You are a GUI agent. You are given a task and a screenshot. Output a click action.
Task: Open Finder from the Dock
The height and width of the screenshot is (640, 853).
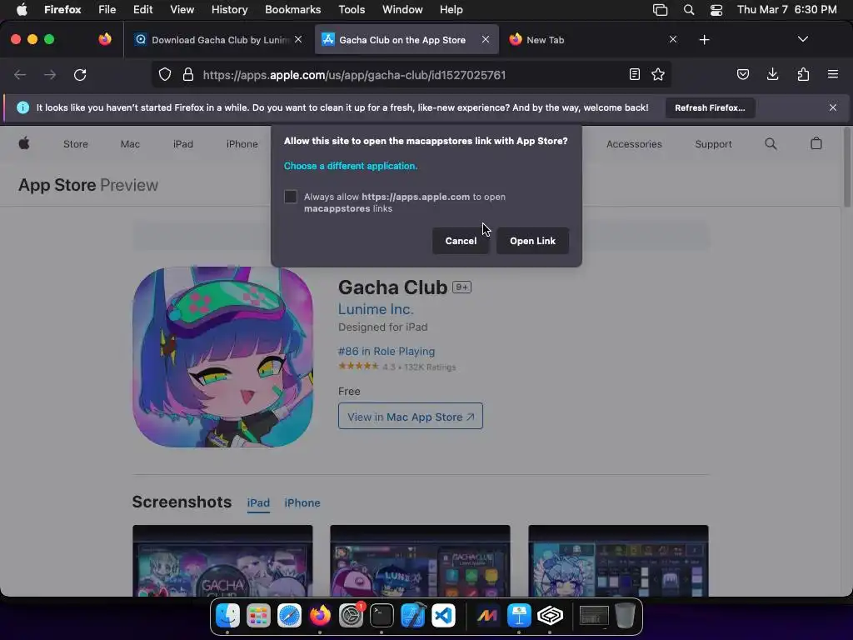point(228,616)
